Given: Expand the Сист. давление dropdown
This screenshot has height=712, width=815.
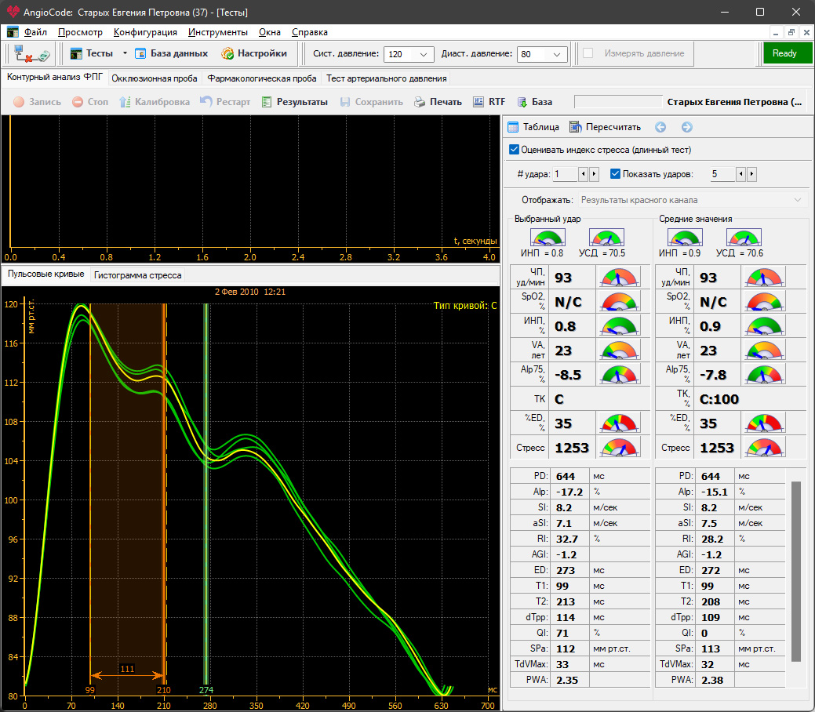Looking at the screenshot, I should (x=424, y=54).
